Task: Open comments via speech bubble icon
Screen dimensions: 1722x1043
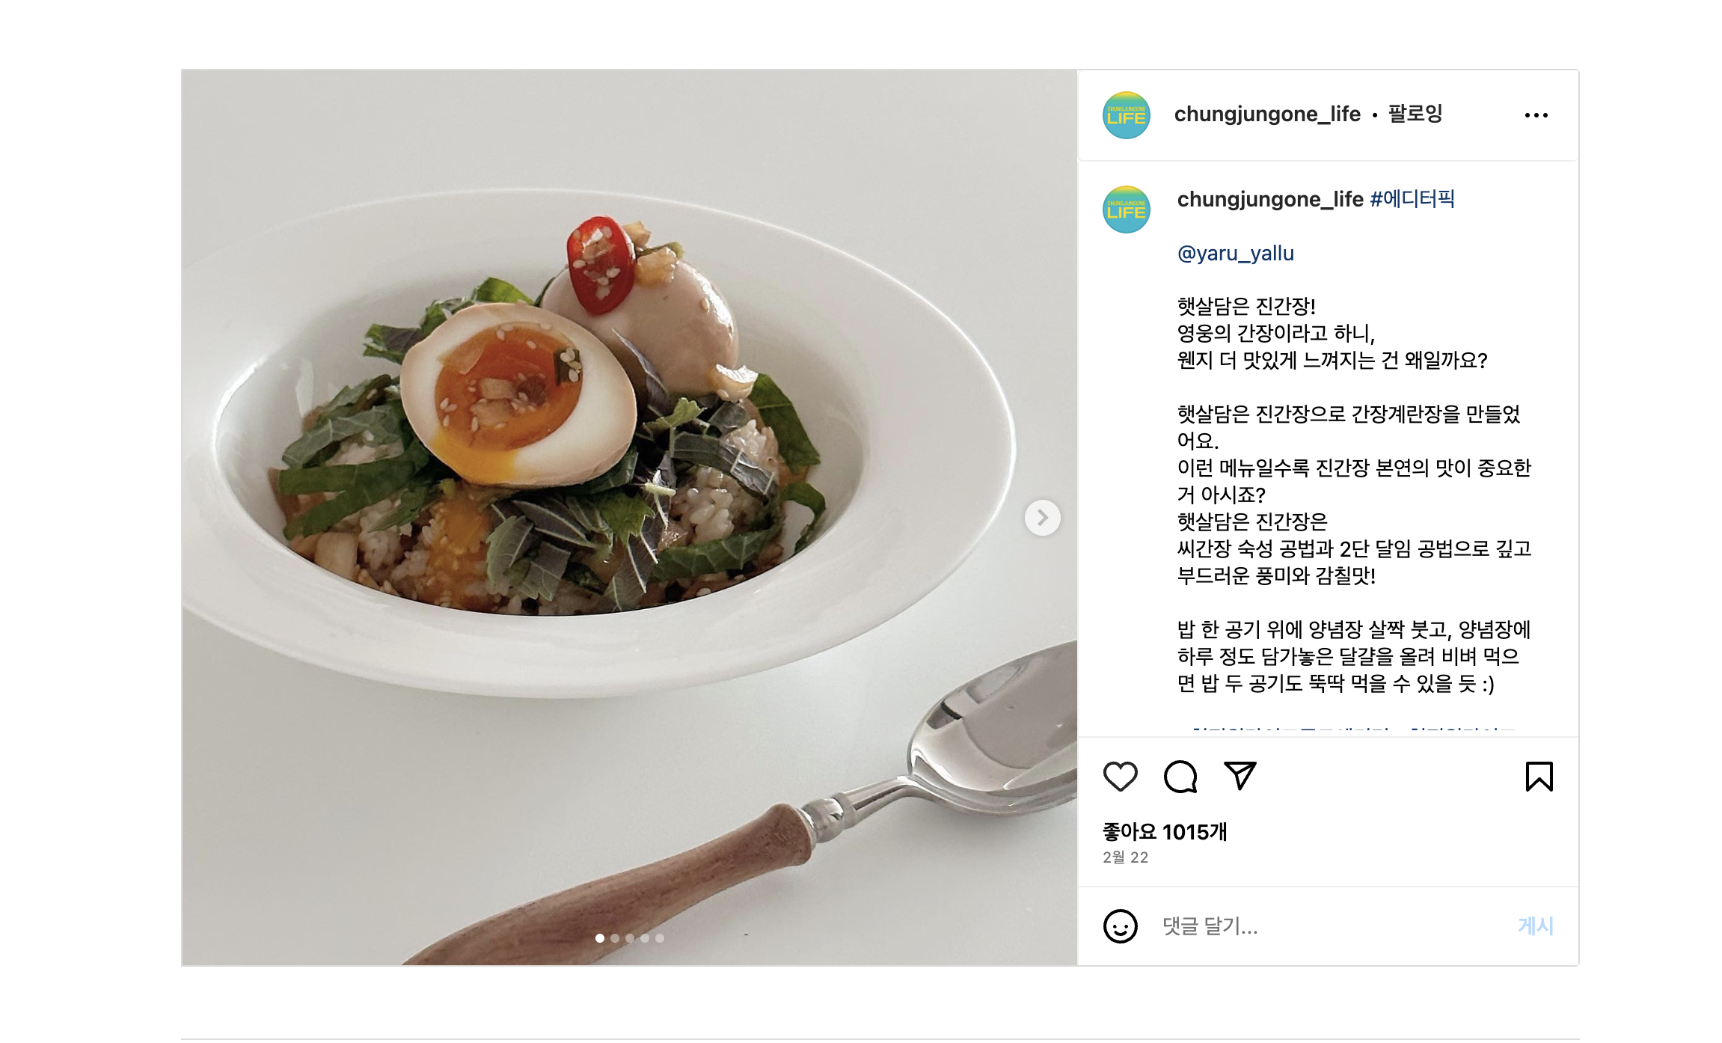Action: pyautogui.click(x=1180, y=777)
